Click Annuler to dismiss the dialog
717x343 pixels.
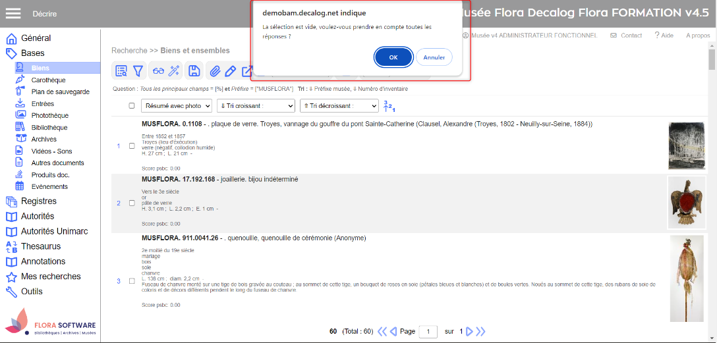[434, 57]
